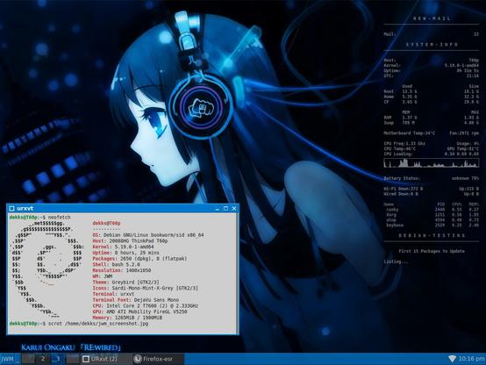Select the URxvt (2) taskbar entry
Viewport: 486px width, 365px height.
coord(106,359)
